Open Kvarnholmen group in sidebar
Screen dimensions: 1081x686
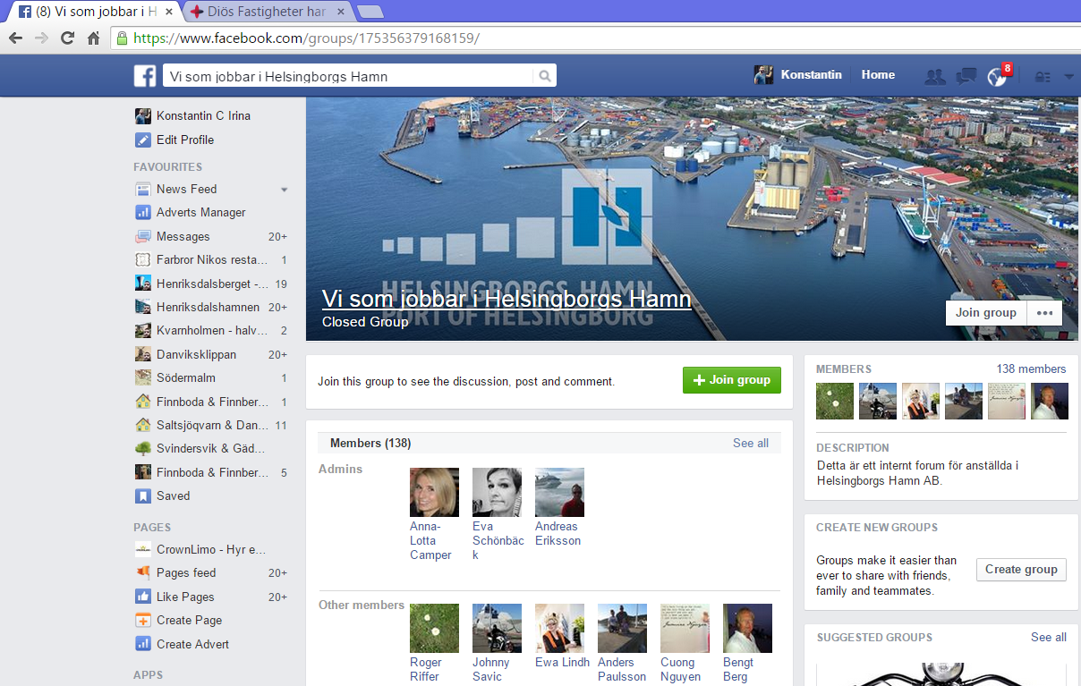tap(212, 330)
